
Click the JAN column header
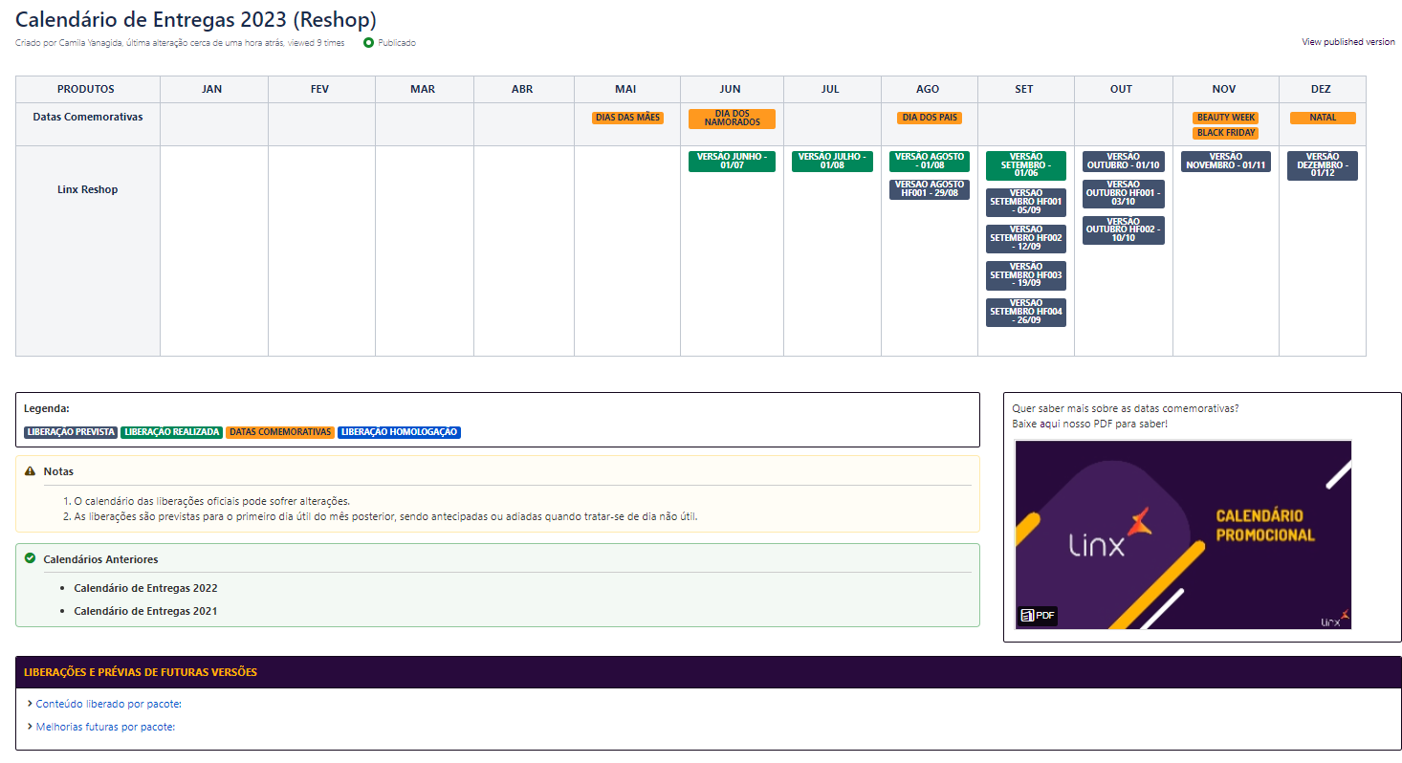(212, 89)
